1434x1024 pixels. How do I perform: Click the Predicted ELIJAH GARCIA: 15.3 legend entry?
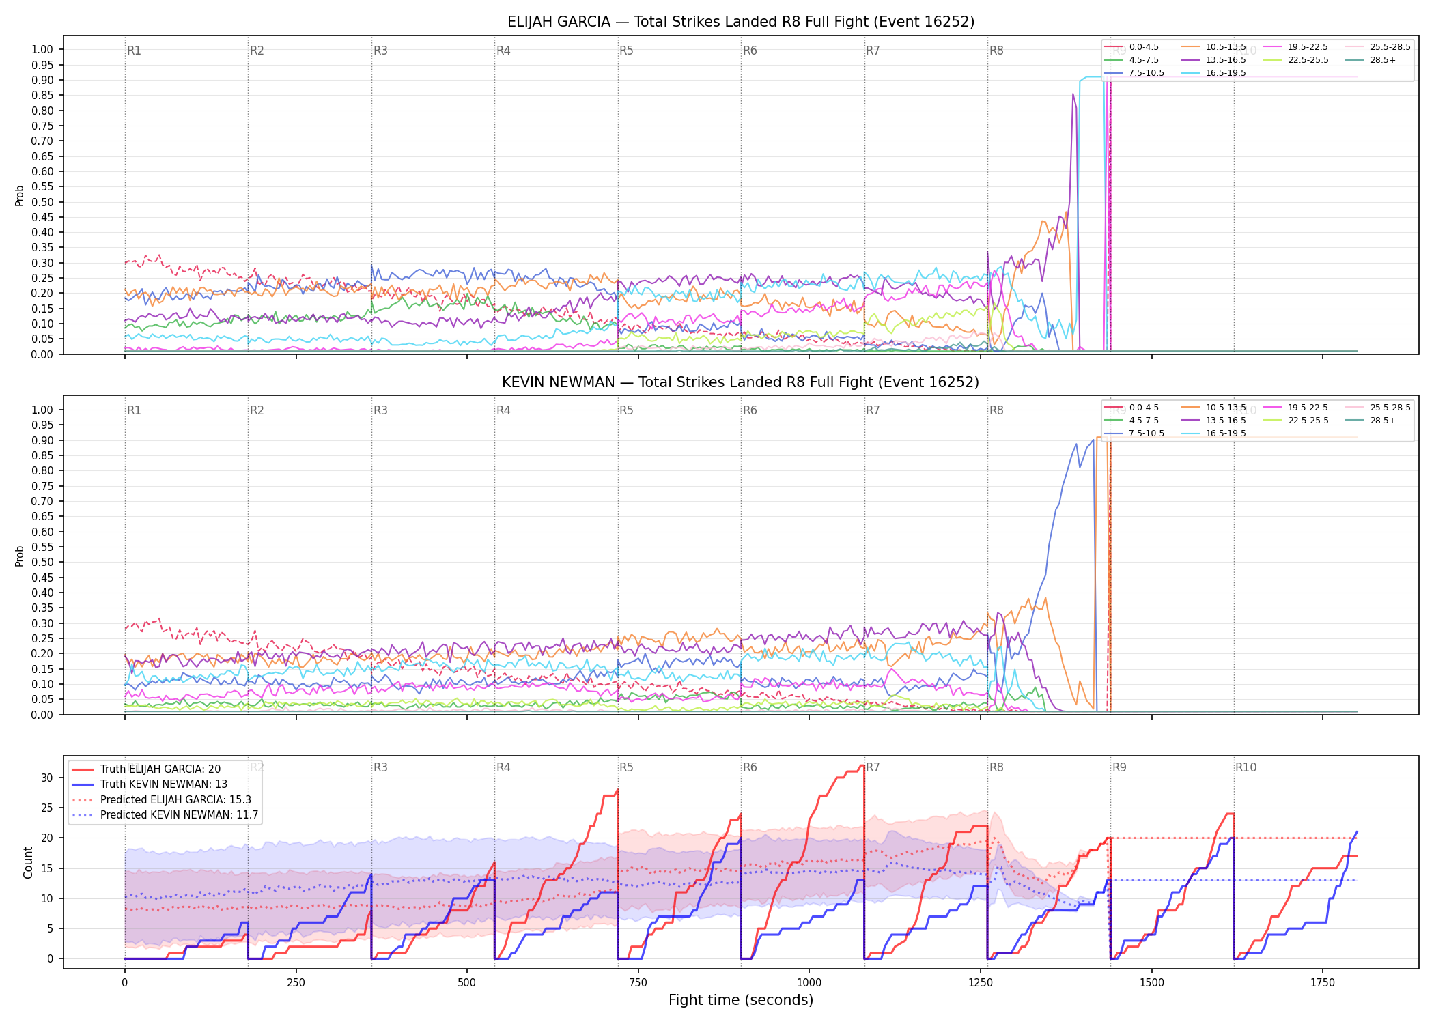point(162,800)
